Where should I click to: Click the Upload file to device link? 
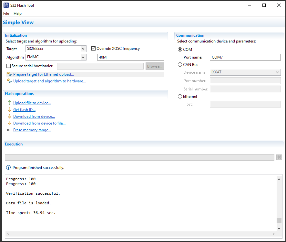pos(32,103)
